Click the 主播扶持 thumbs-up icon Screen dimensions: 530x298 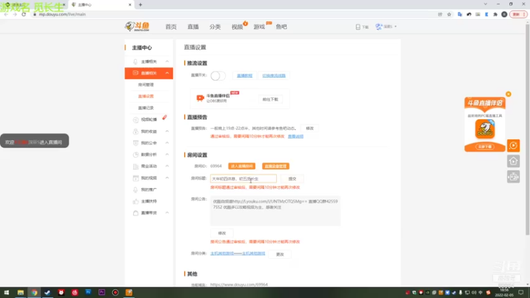point(136,201)
